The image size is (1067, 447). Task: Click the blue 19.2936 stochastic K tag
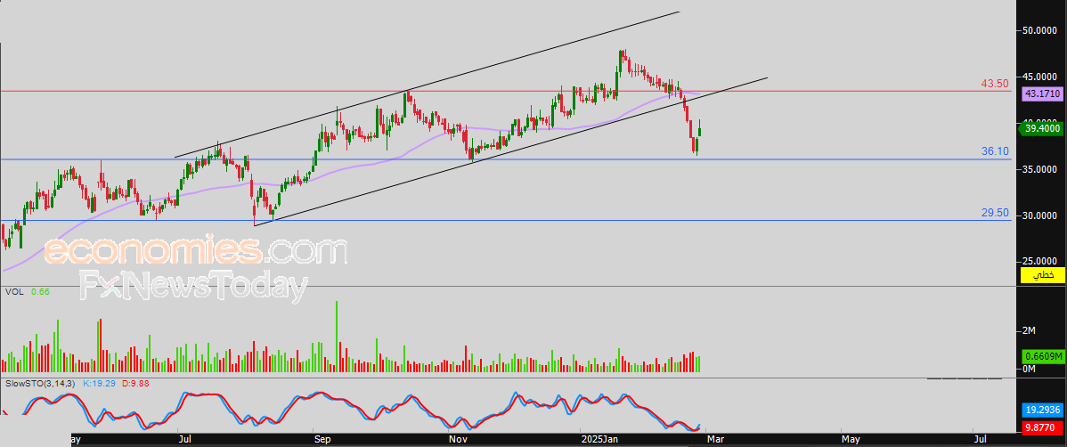pyautogui.click(x=1041, y=411)
